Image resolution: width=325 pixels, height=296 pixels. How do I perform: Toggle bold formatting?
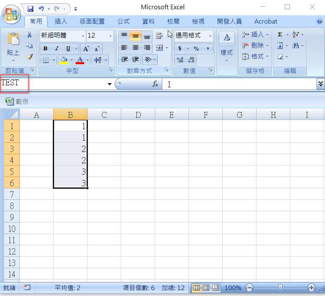point(46,49)
